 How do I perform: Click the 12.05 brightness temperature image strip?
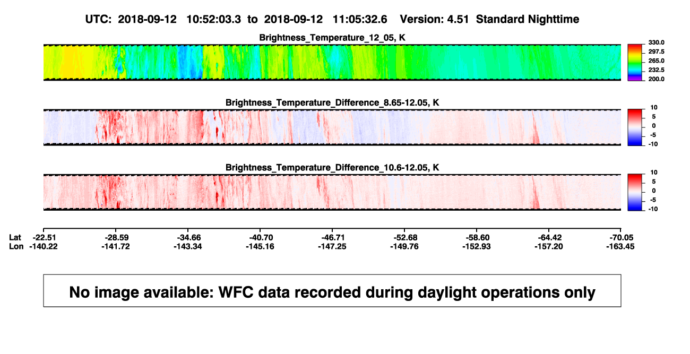(332, 62)
